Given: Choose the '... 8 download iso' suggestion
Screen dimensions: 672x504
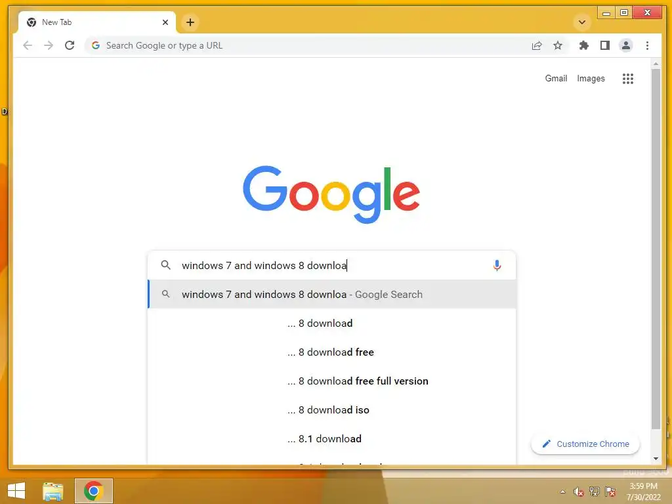Looking at the screenshot, I should click(x=331, y=409).
